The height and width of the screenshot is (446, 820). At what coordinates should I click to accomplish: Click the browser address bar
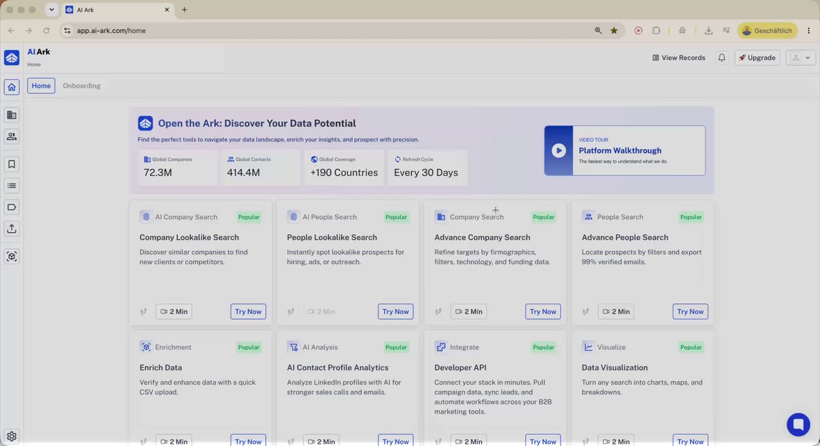tap(333, 30)
